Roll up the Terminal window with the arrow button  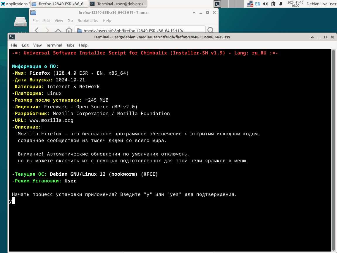click(312, 37)
